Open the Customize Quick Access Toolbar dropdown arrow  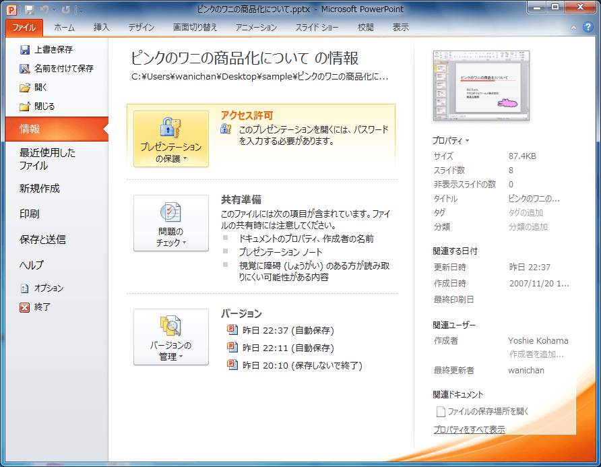pyautogui.click(x=81, y=10)
